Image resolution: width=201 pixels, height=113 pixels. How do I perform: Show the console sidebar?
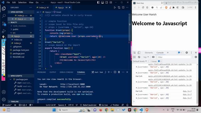(x=134, y=57)
